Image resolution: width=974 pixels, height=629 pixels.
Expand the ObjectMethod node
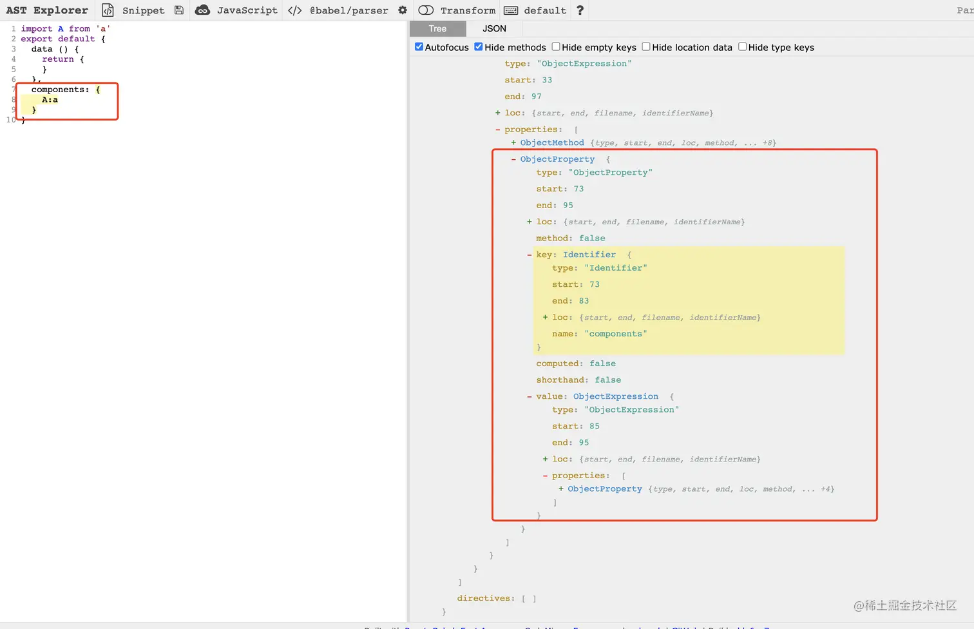tap(513, 143)
